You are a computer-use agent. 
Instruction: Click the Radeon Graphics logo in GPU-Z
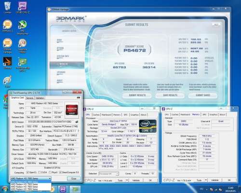(x=72, y=110)
